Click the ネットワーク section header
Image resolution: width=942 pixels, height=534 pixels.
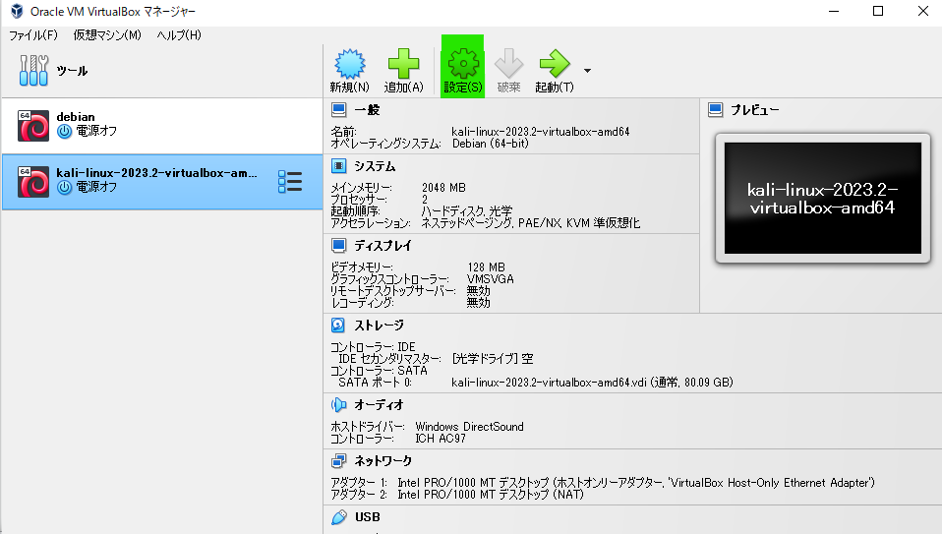point(383,460)
